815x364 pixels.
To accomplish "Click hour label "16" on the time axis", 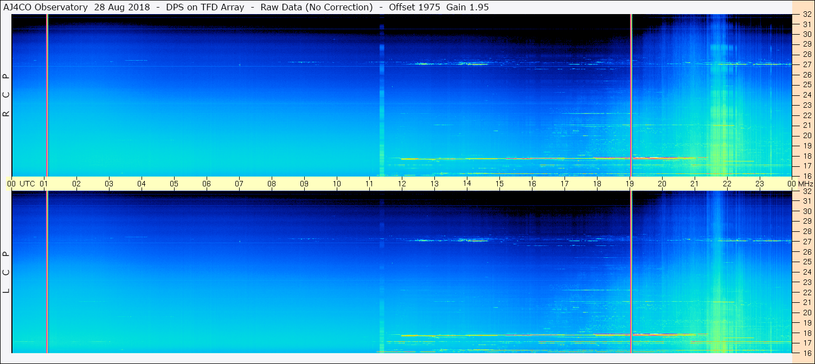I will click(x=532, y=184).
